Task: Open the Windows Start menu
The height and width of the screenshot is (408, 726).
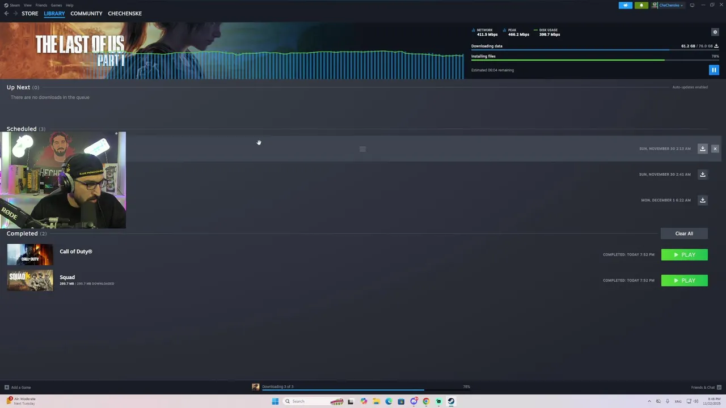Action: point(275,401)
